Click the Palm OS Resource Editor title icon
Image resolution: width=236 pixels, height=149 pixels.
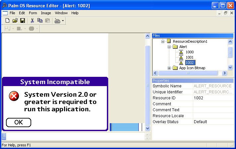point(5,6)
